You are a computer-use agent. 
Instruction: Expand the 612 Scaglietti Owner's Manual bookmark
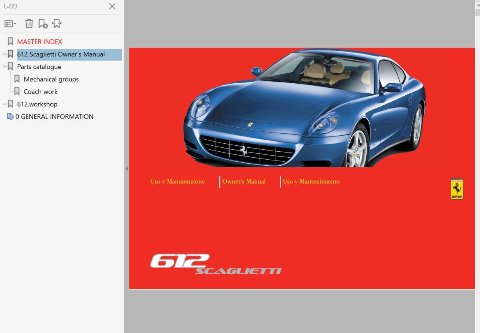tap(4, 54)
